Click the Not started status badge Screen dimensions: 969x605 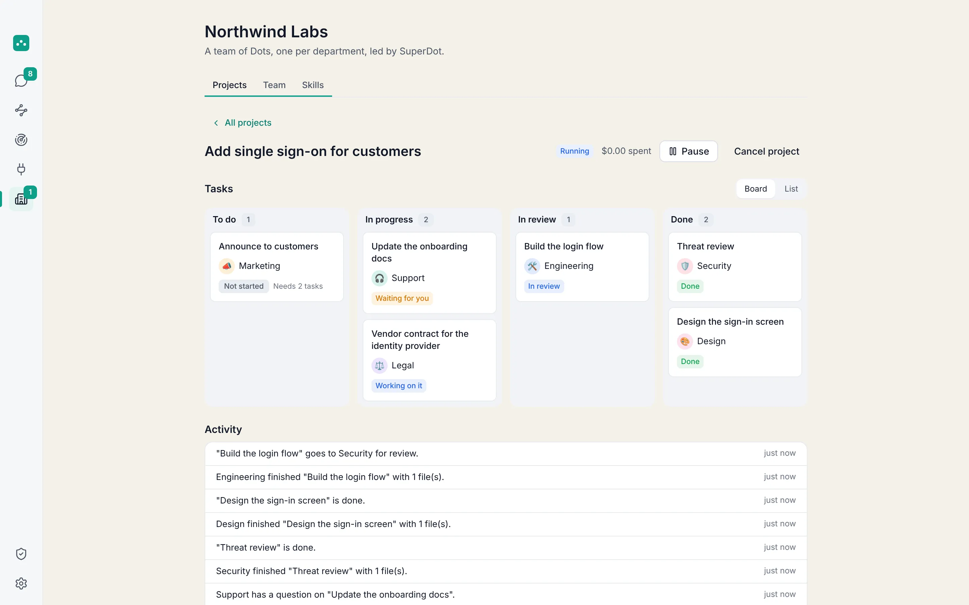[244, 286]
